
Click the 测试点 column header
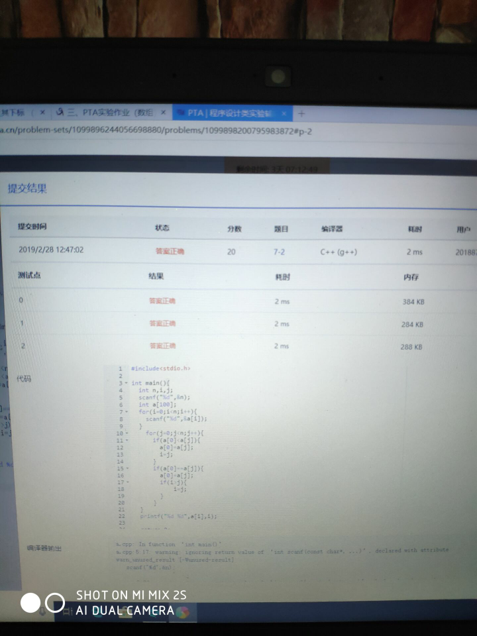click(29, 275)
